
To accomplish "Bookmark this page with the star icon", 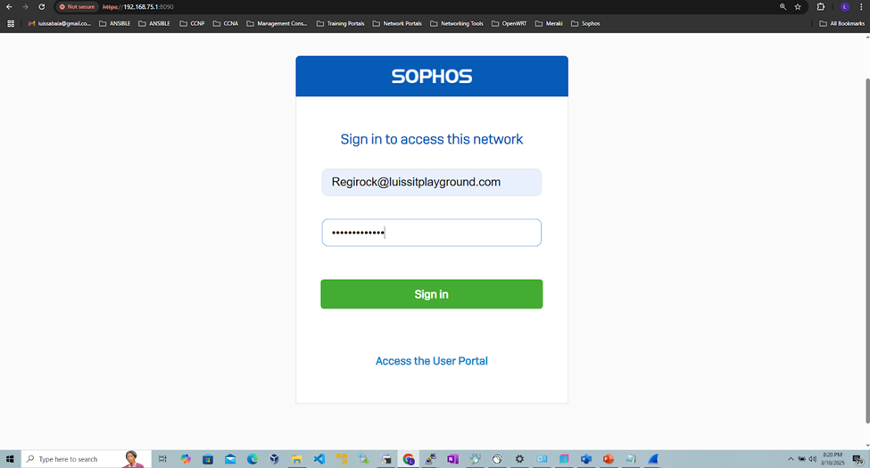I will tap(798, 6).
